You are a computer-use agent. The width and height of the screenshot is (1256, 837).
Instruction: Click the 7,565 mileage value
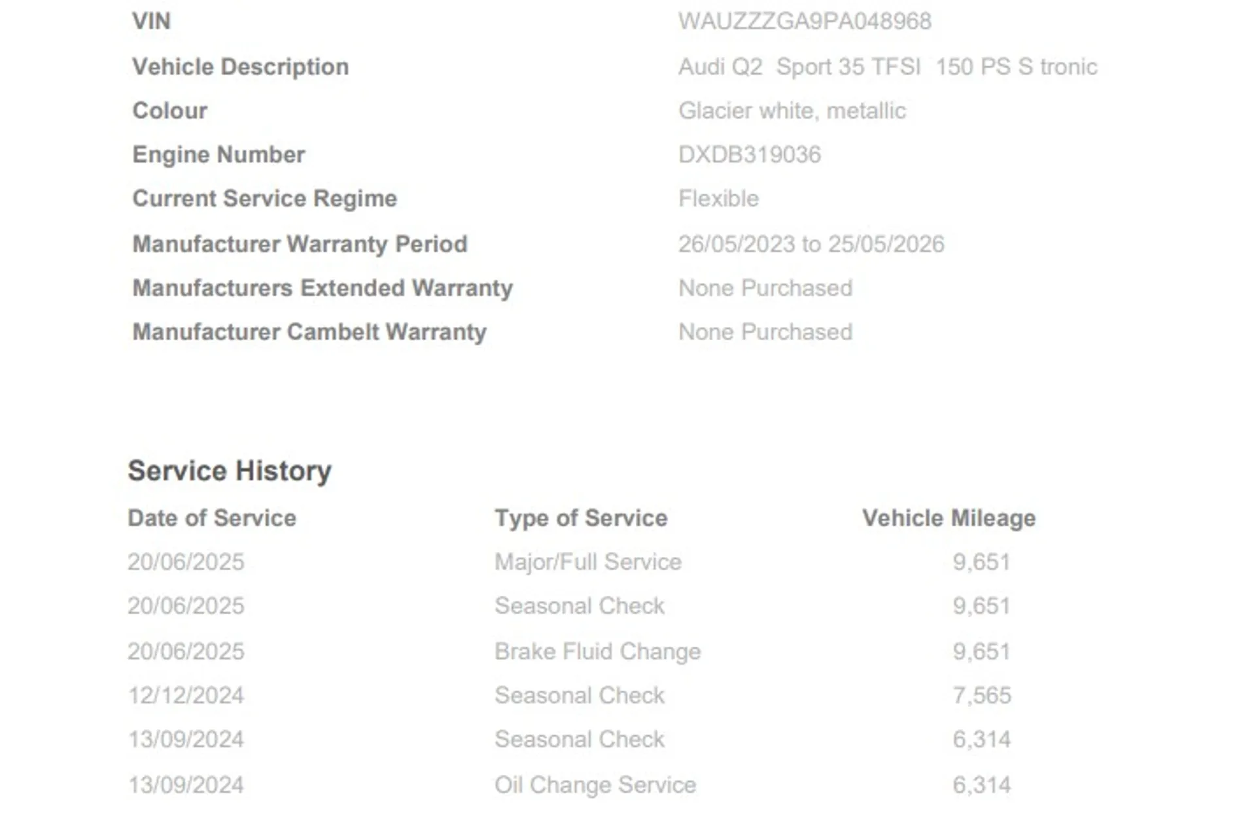point(981,696)
